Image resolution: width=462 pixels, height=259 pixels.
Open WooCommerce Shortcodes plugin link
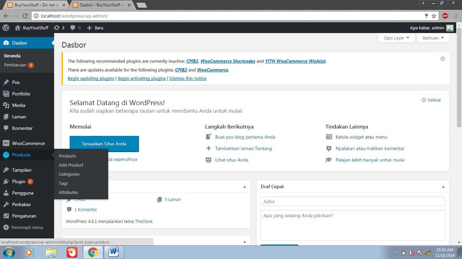tap(228, 61)
